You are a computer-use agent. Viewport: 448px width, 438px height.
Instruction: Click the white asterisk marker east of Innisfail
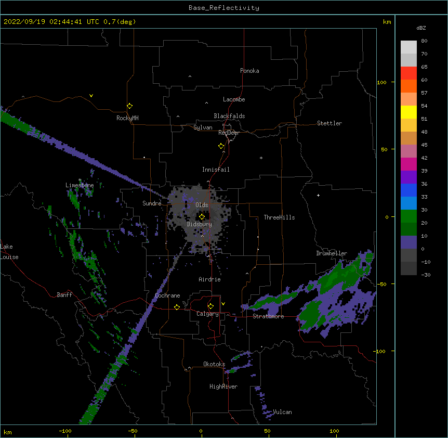coord(261,158)
